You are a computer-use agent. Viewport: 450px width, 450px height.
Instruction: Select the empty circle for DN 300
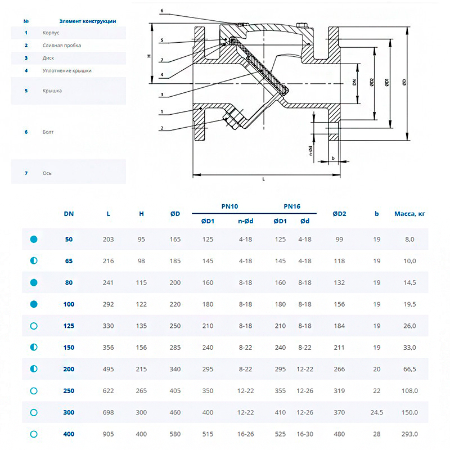(34, 412)
